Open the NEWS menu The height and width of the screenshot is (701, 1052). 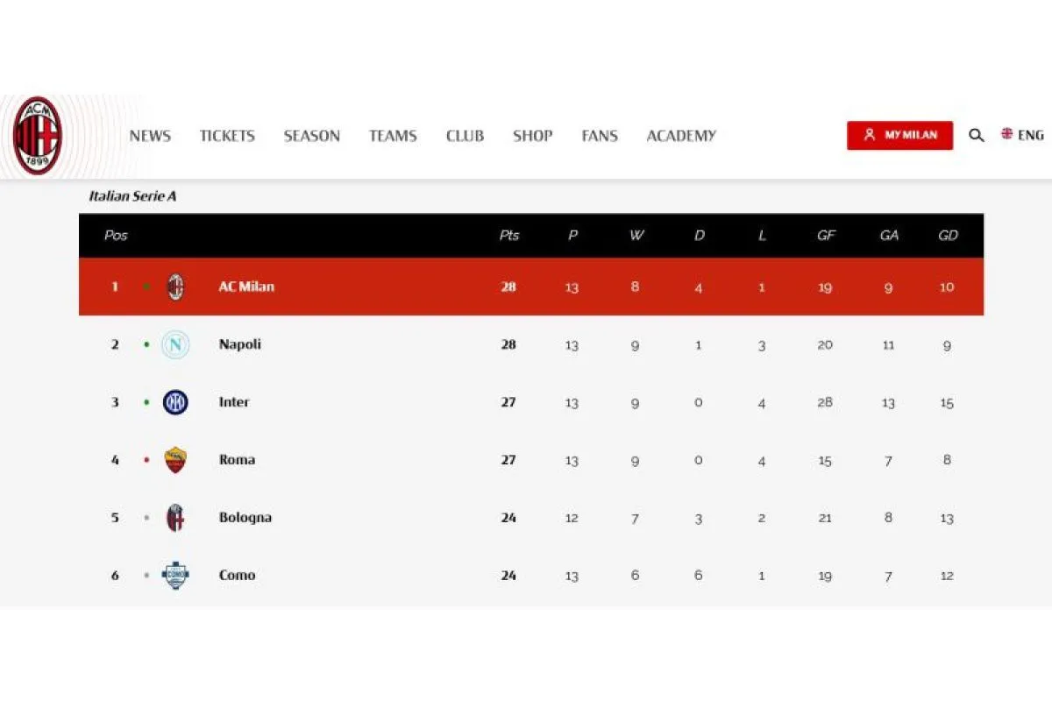(150, 136)
